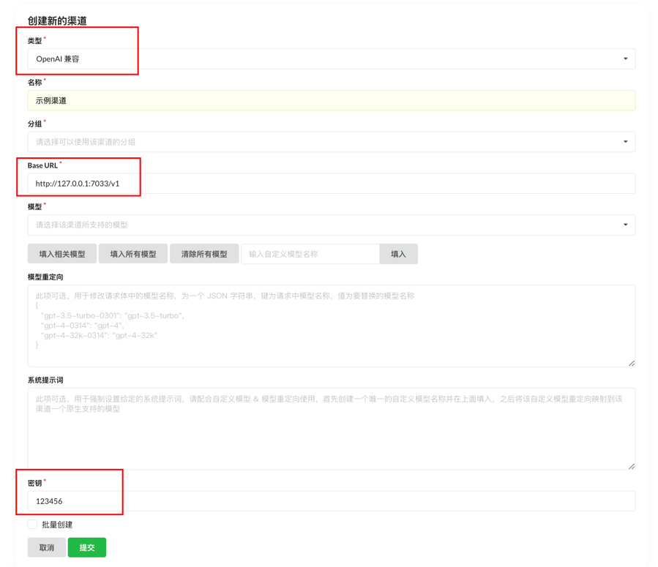Click the 分组 dropdown caret icon
The image size is (658, 567).
625,142
